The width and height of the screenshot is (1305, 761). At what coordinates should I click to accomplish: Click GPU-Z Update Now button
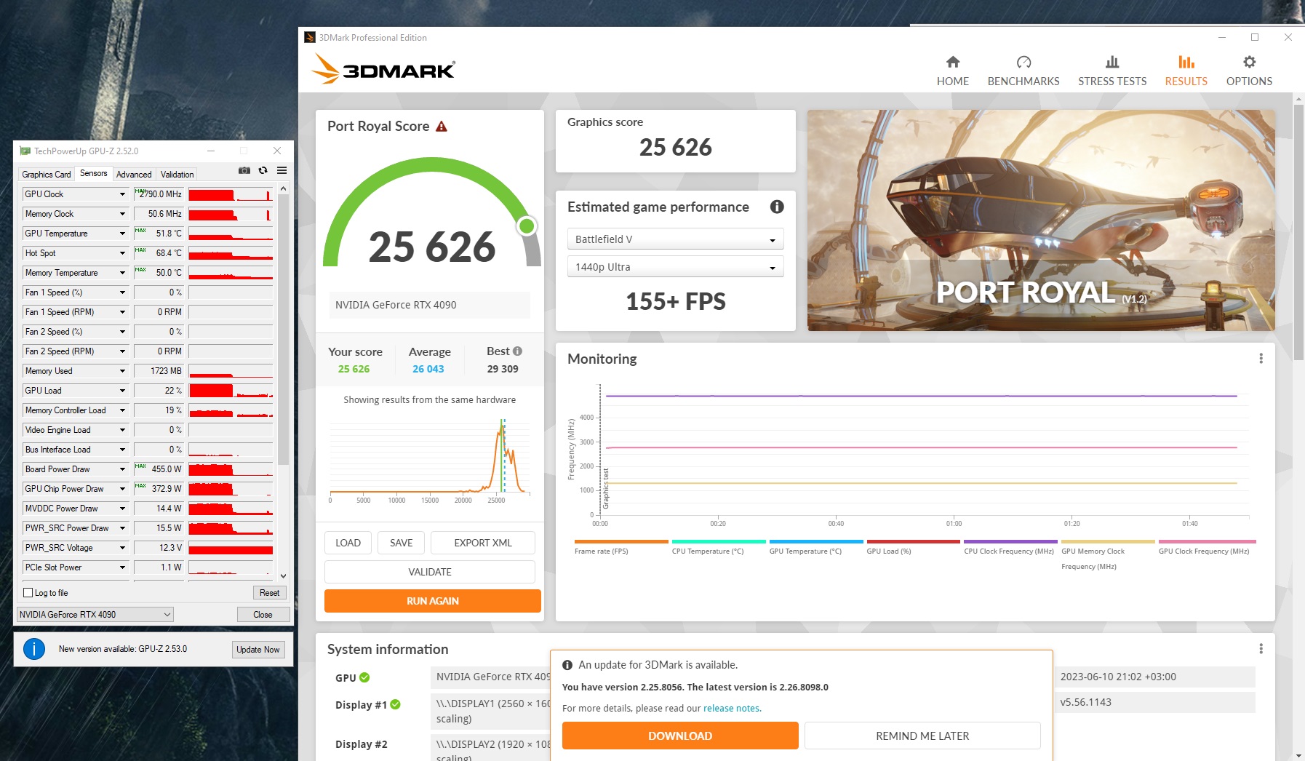point(258,650)
